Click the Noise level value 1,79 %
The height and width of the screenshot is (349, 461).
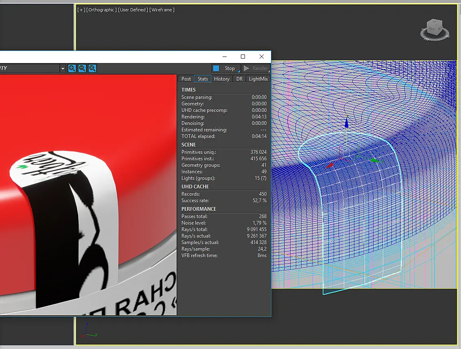pos(260,223)
